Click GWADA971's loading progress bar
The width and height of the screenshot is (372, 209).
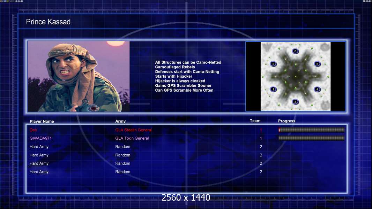(x=312, y=138)
